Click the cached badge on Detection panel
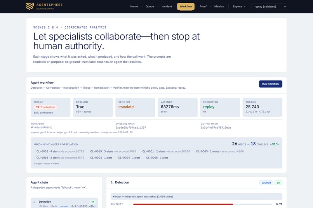The height and width of the screenshot is (208, 313). (266, 182)
